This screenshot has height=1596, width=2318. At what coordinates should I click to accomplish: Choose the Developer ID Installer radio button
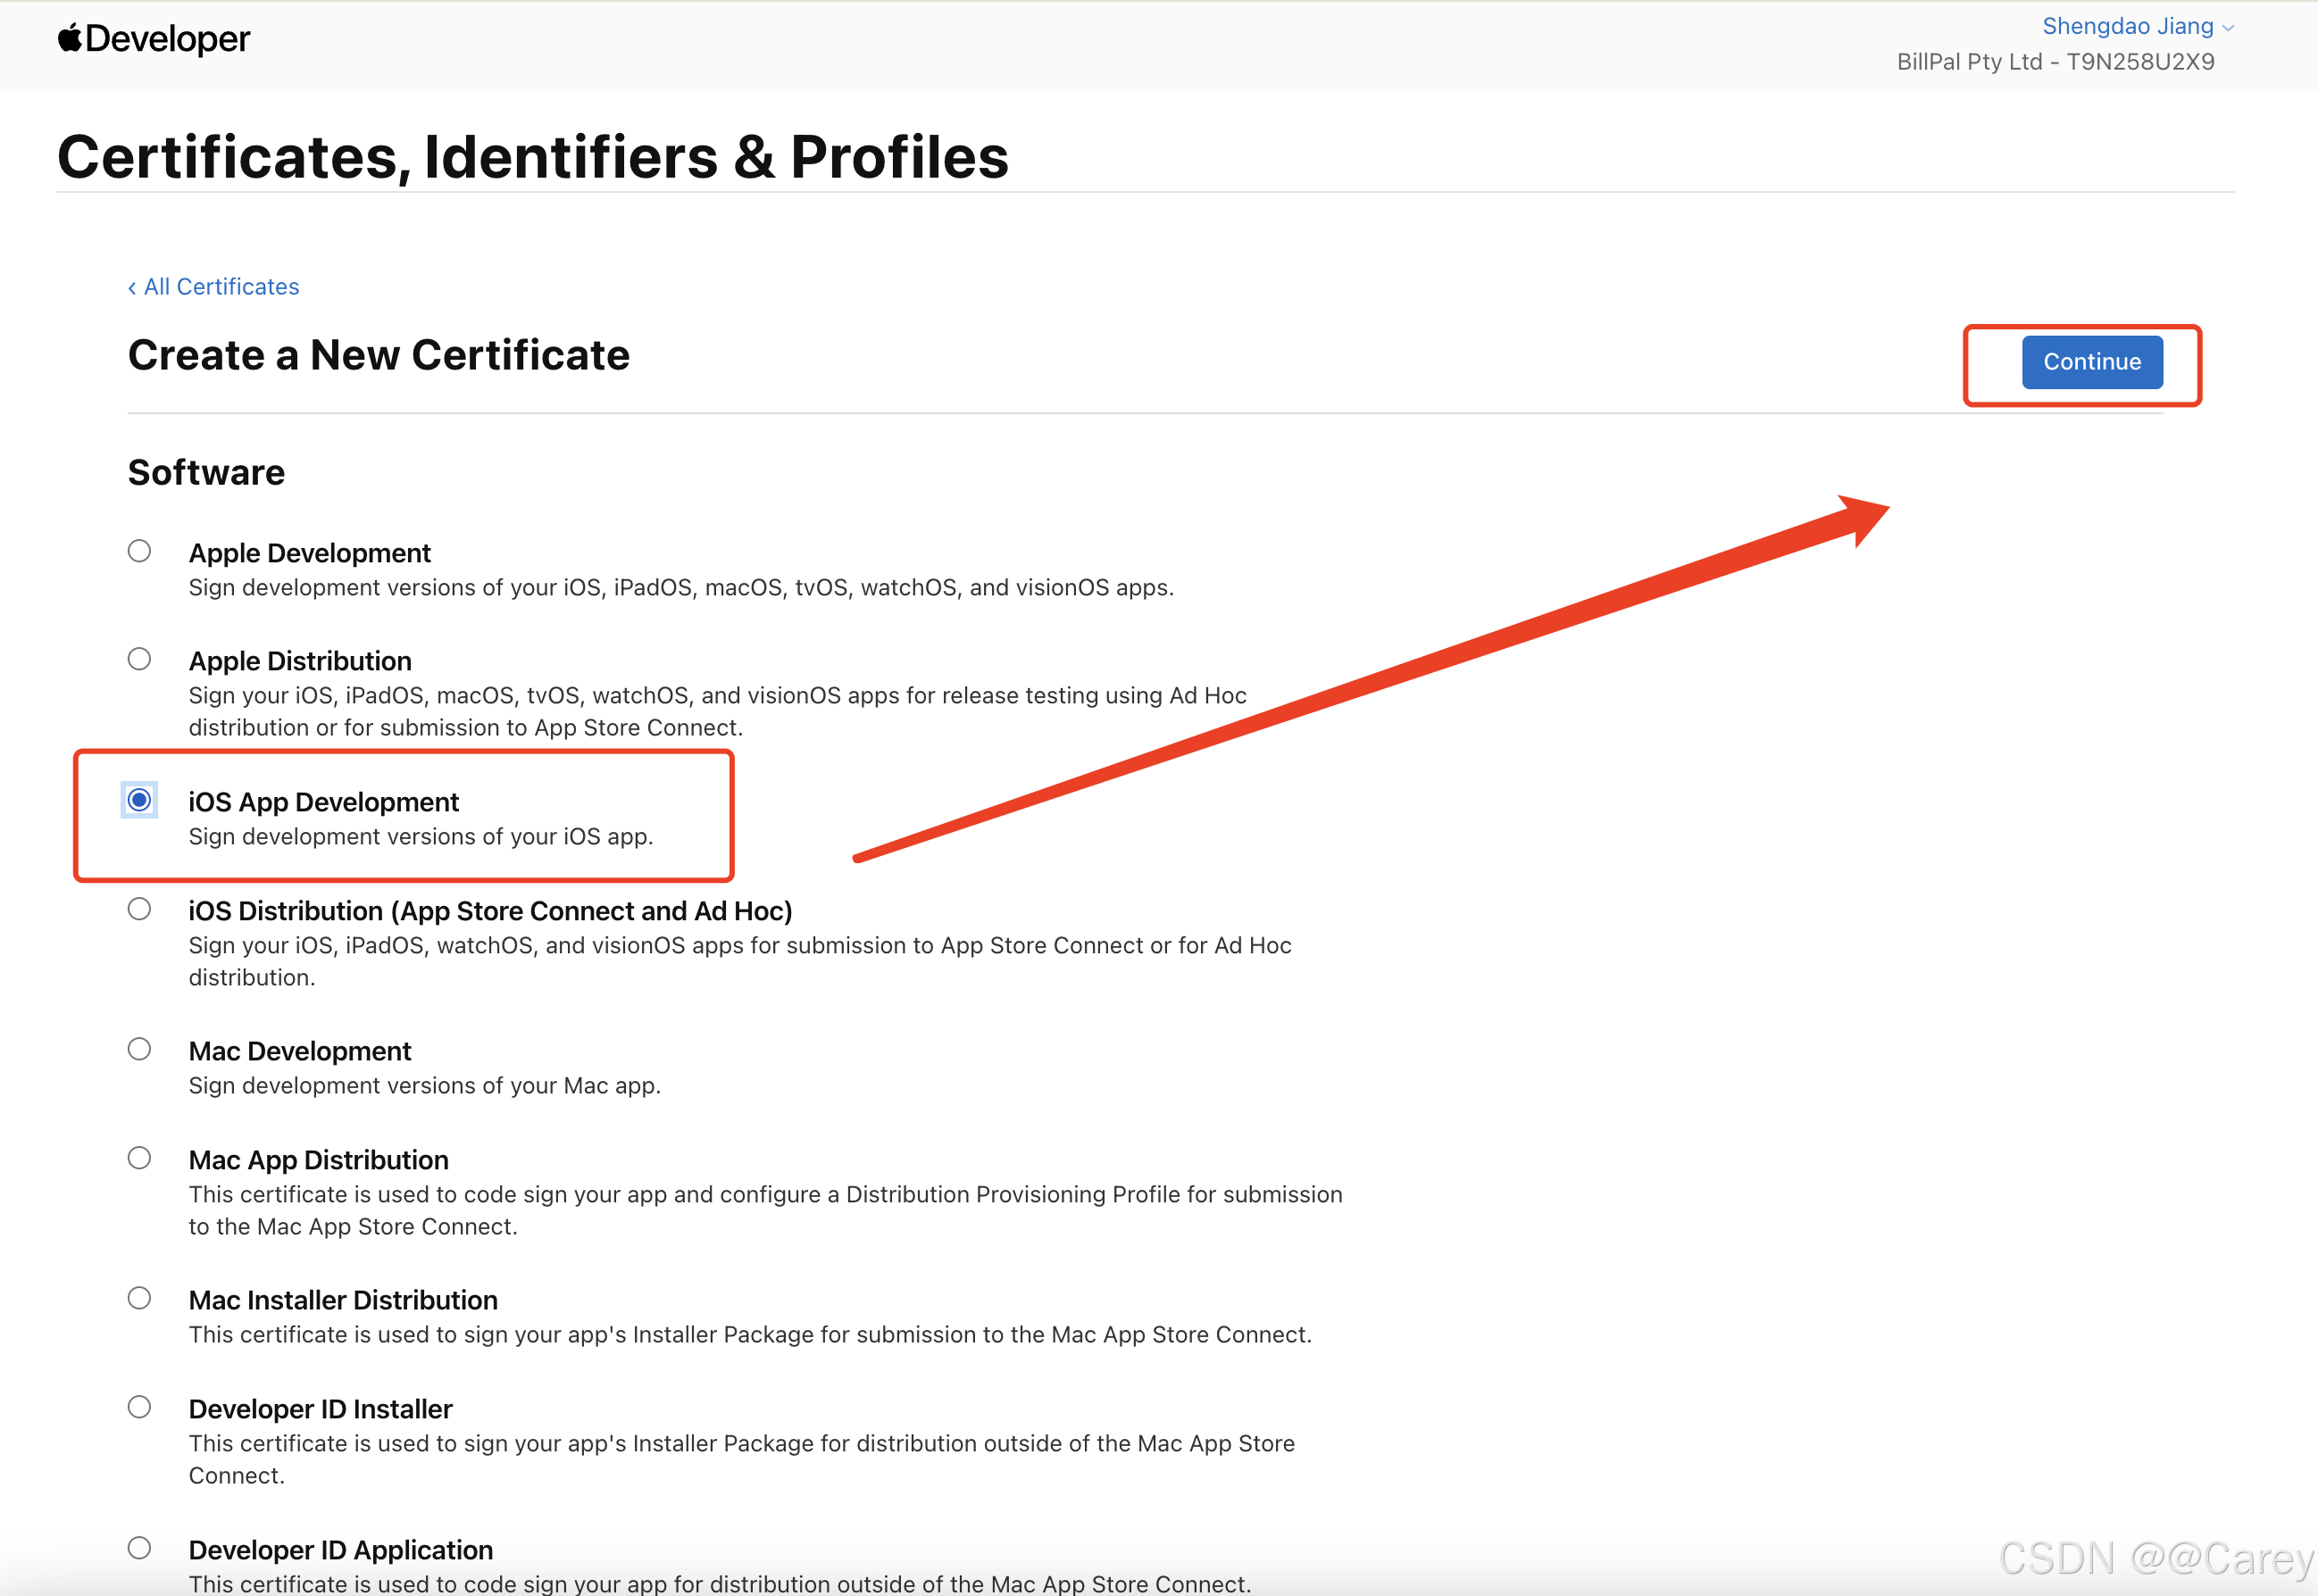pyautogui.click(x=139, y=1407)
